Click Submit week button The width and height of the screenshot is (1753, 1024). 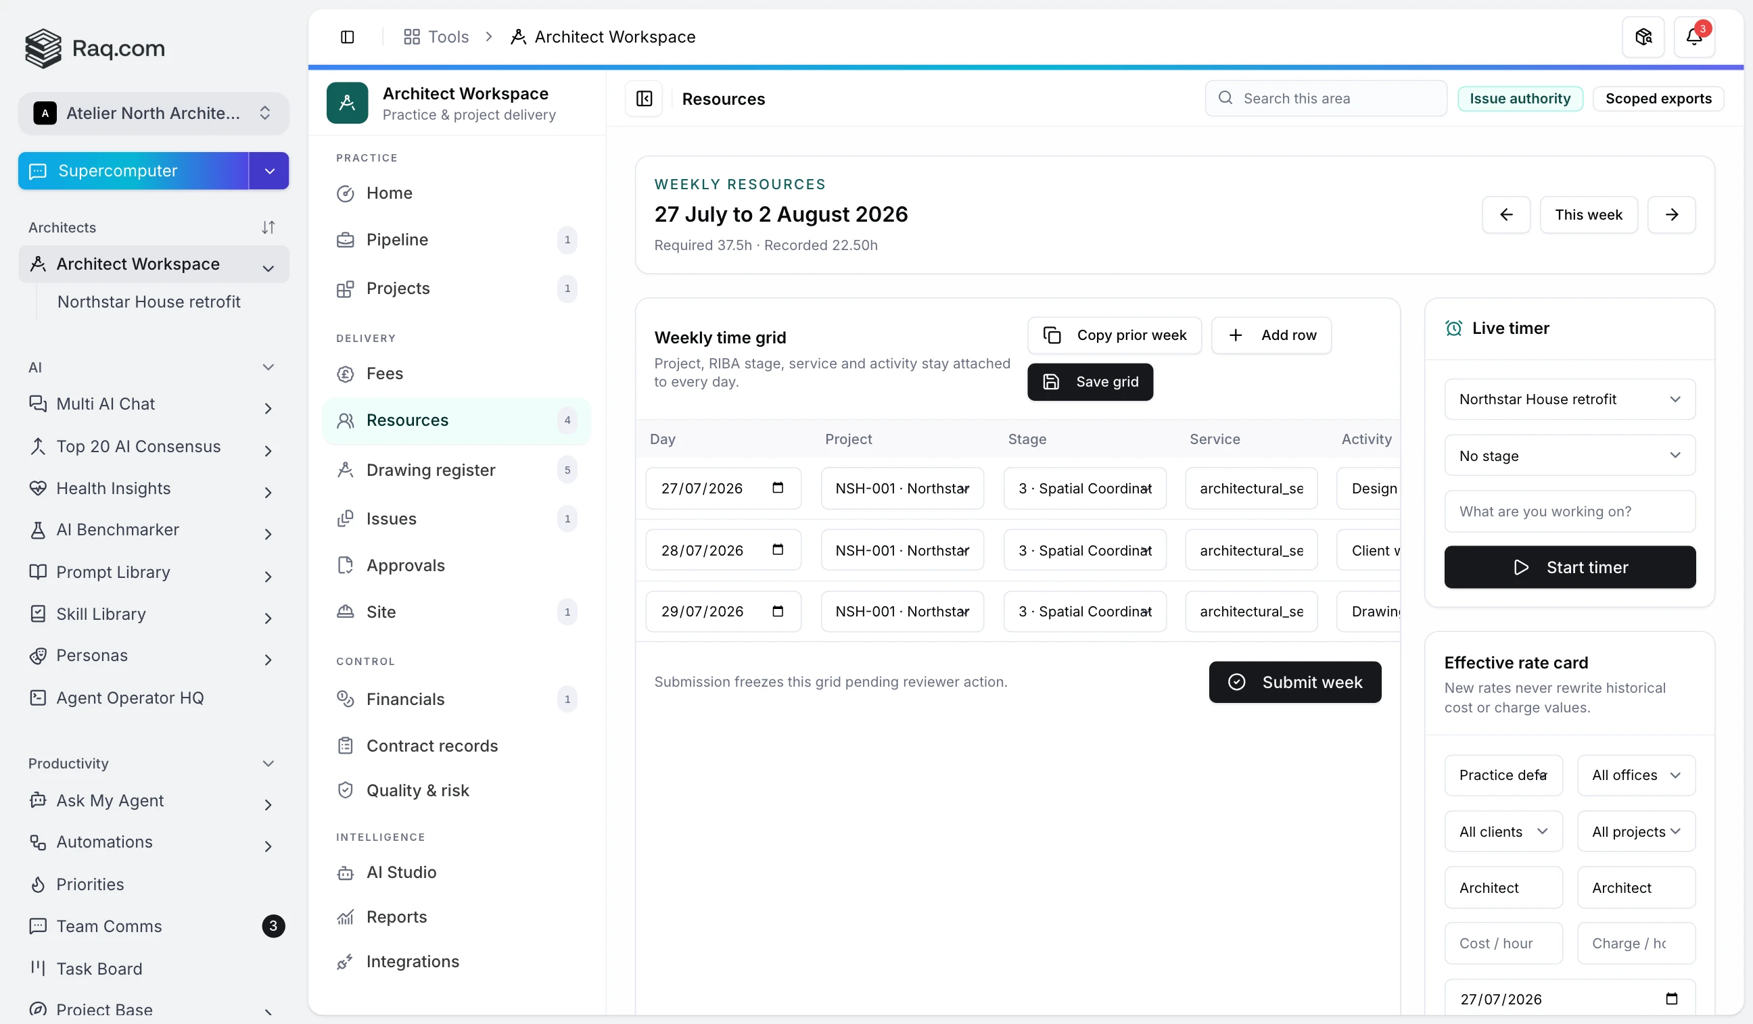1294,681
